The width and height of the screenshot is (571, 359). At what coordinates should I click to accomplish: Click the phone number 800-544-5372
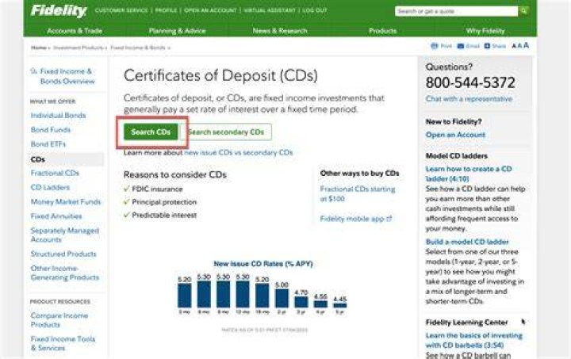470,83
